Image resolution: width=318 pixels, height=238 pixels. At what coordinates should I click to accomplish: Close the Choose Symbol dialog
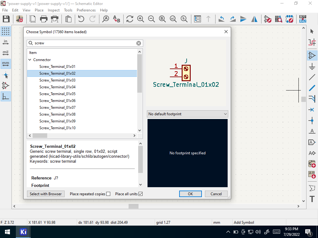click(226, 32)
